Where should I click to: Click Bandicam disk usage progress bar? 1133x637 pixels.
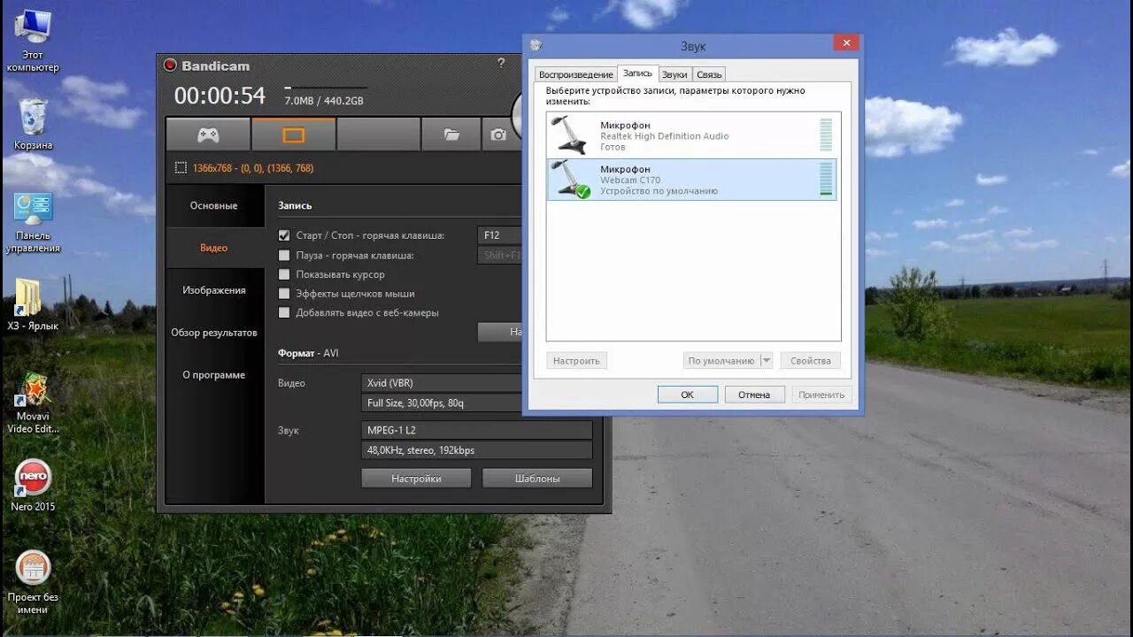325,88
